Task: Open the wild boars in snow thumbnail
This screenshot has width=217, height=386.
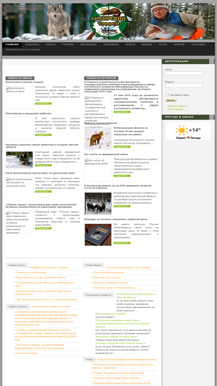Action: [98, 203]
